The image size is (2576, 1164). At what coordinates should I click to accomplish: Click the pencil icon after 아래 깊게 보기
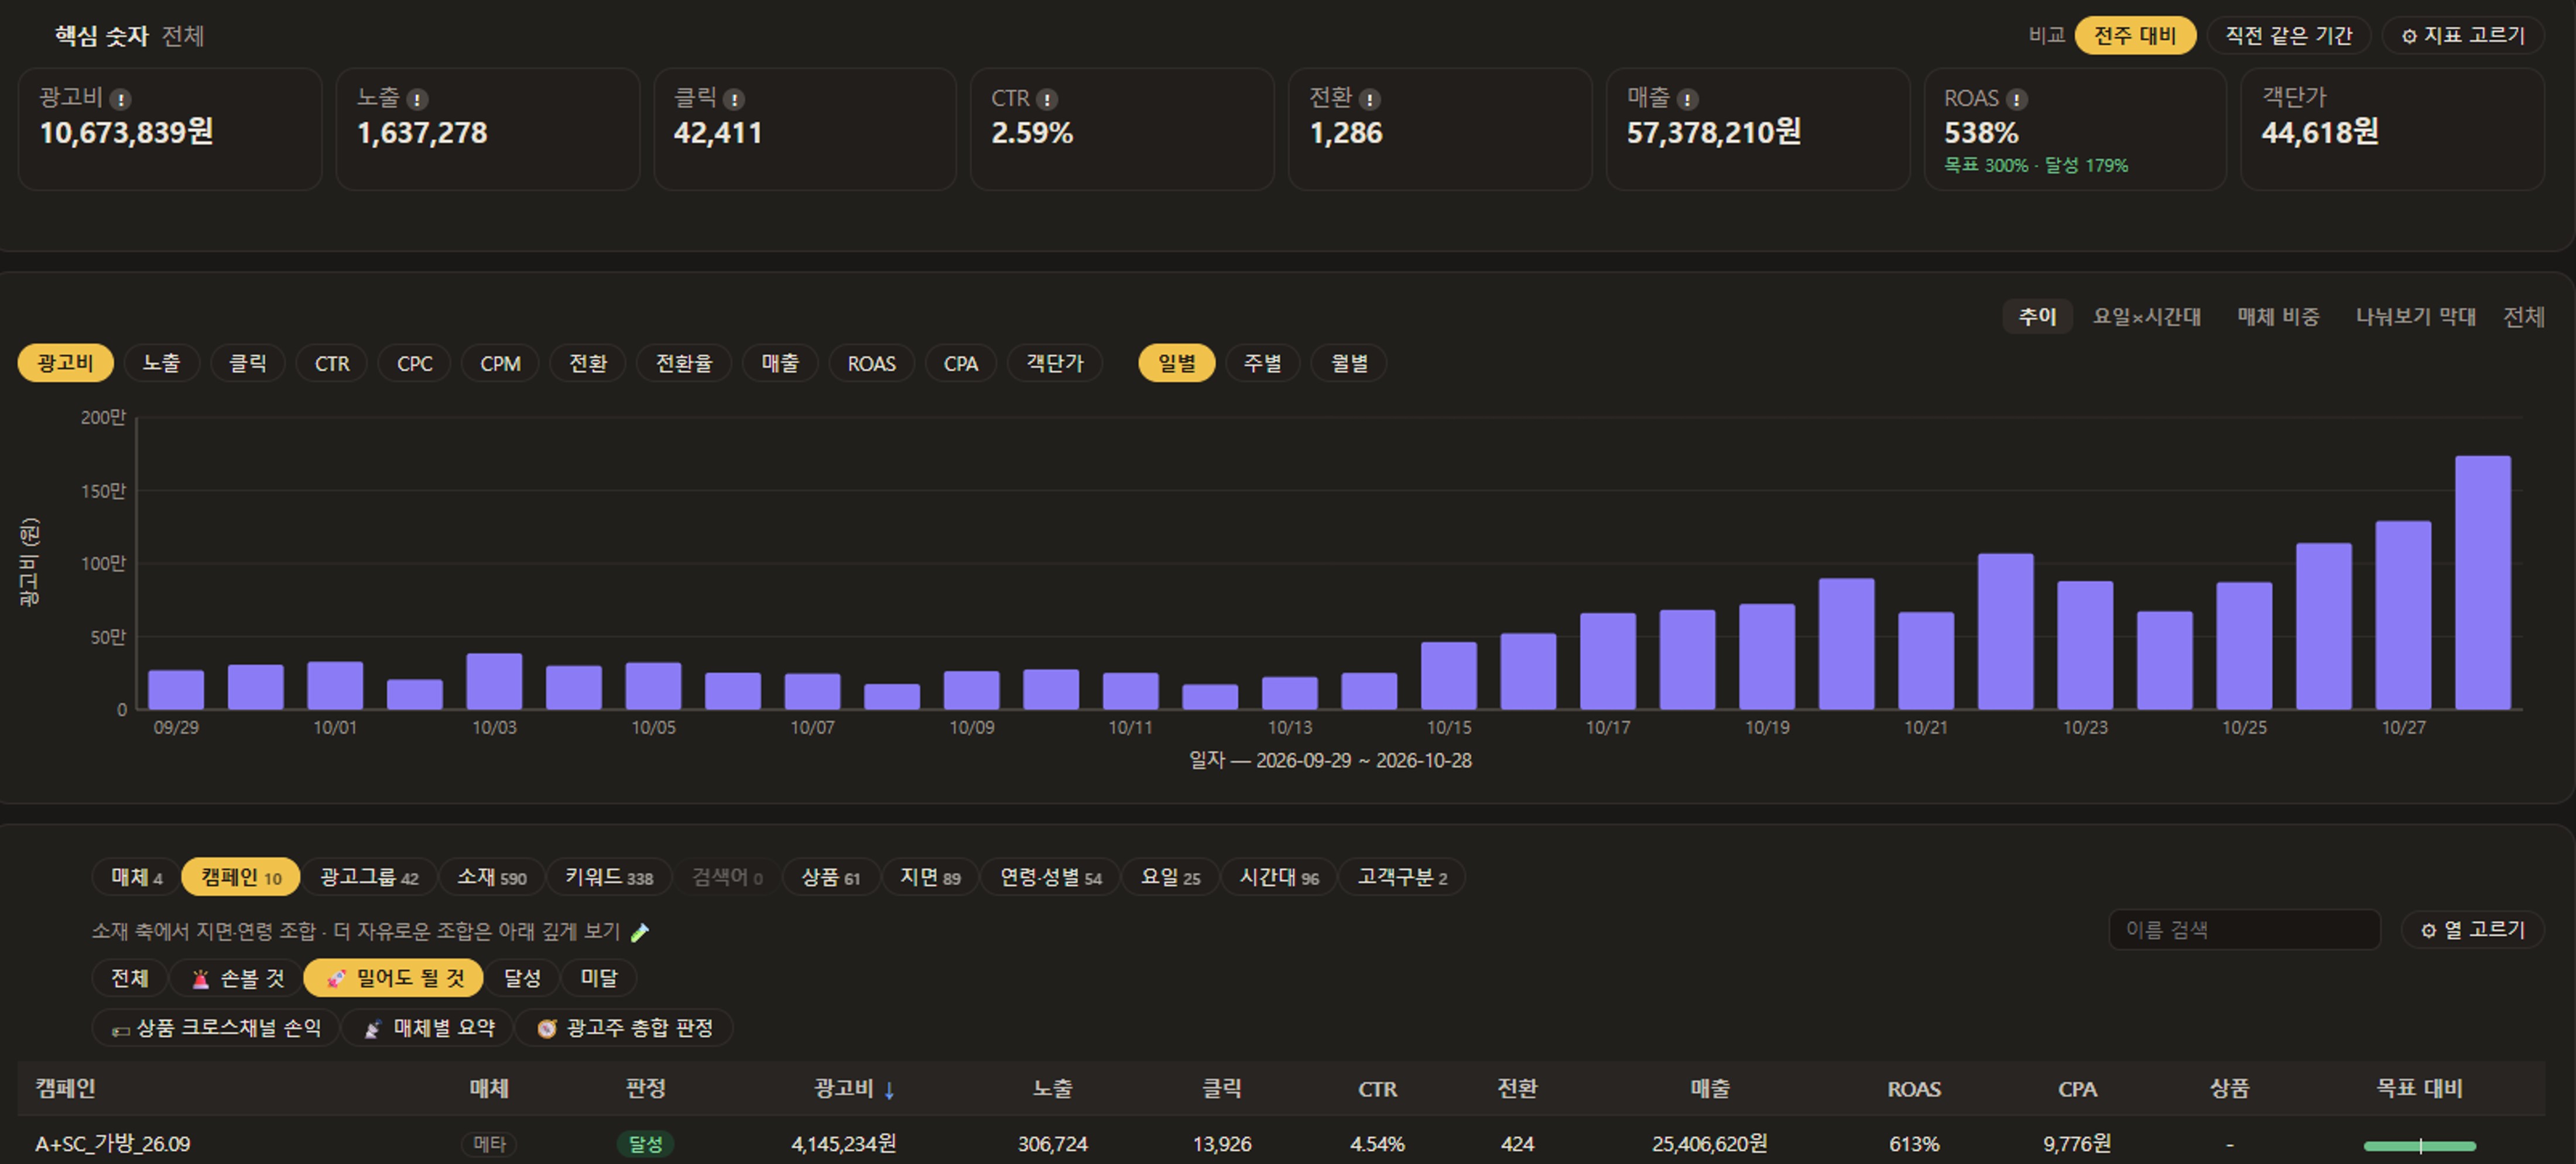[640, 932]
